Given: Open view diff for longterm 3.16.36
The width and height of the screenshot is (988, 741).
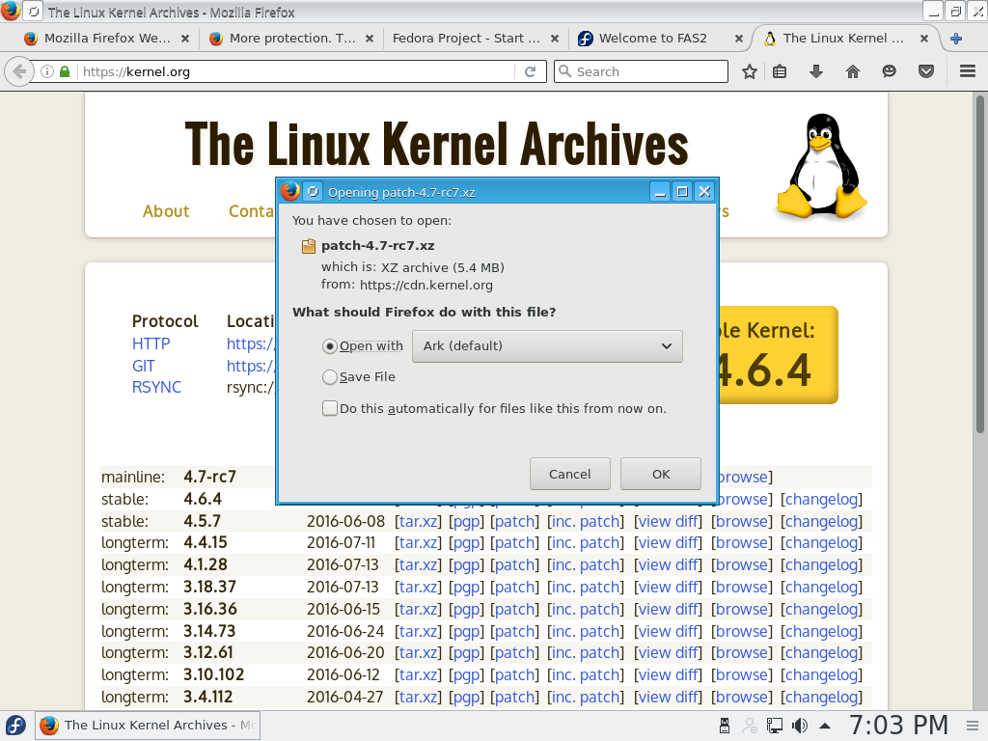Looking at the screenshot, I should coord(668,610).
